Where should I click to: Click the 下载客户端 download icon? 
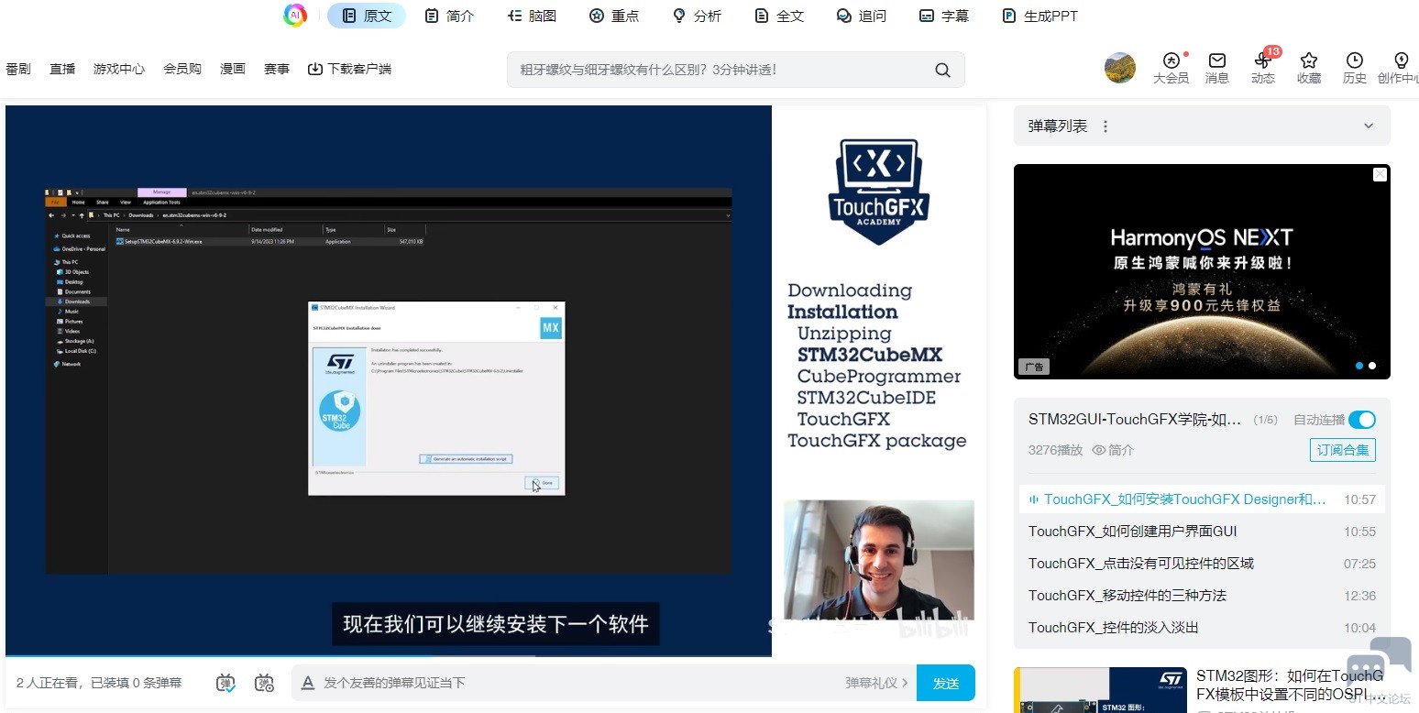tap(315, 69)
